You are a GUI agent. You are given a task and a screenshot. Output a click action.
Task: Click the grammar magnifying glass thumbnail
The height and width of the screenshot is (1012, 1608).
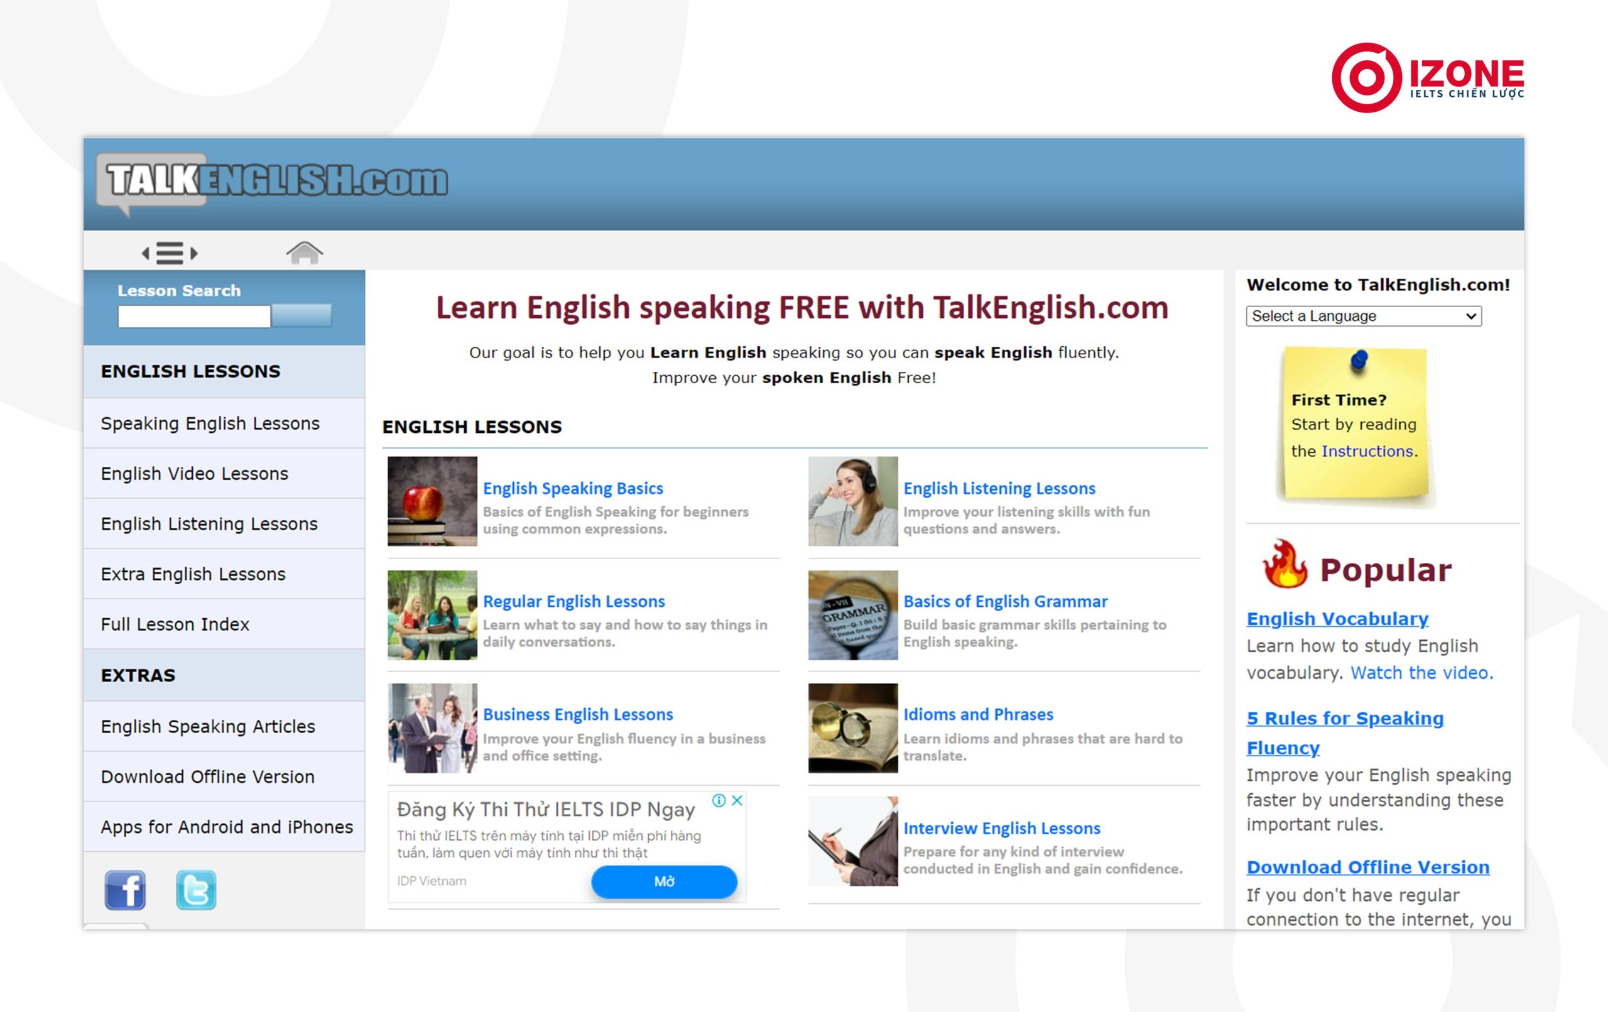853,614
